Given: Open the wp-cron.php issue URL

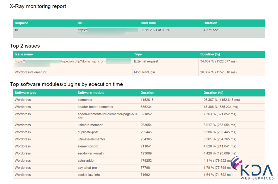Looking at the screenshot, I should point(73,63).
